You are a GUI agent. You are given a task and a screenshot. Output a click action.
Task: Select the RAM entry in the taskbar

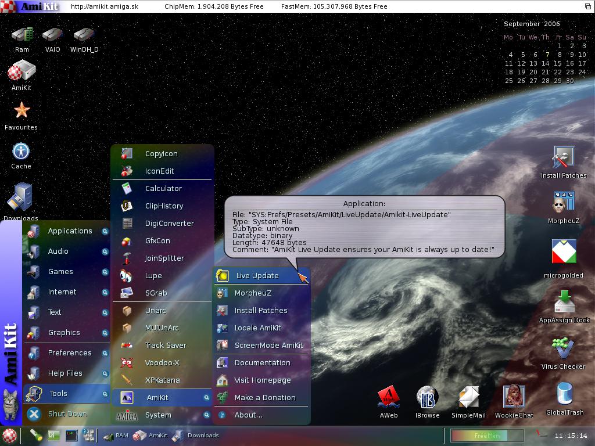click(x=116, y=436)
